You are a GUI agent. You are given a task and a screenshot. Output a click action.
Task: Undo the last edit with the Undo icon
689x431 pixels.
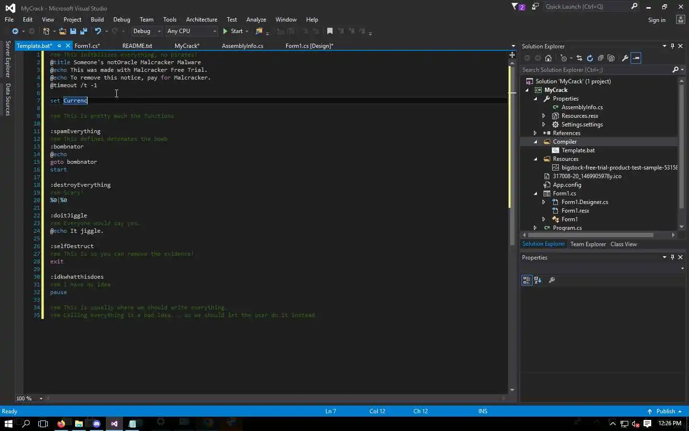coord(98,31)
